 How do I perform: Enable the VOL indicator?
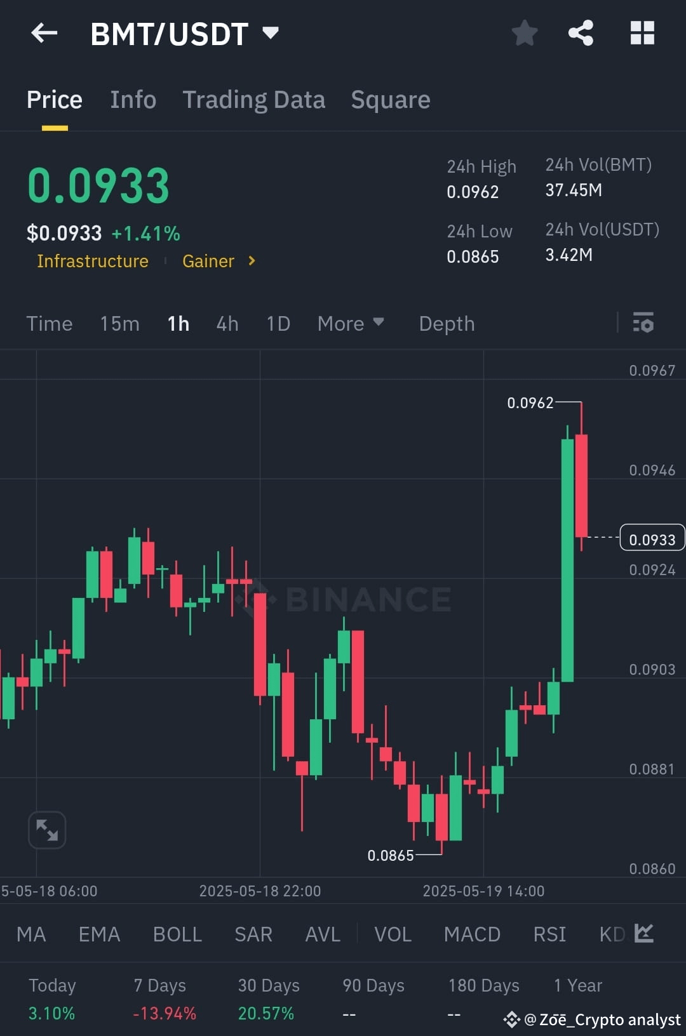click(x=393, y=934)
